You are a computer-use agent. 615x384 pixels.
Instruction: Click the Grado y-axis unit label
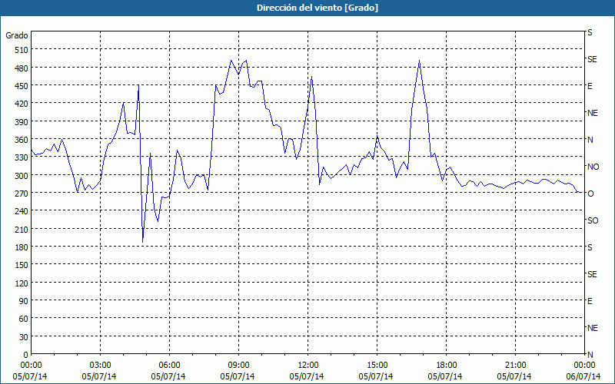click(x=17, y=35)
